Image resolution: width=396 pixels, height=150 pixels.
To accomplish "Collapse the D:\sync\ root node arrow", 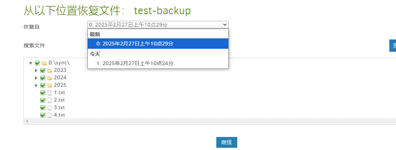I will 31,63.
